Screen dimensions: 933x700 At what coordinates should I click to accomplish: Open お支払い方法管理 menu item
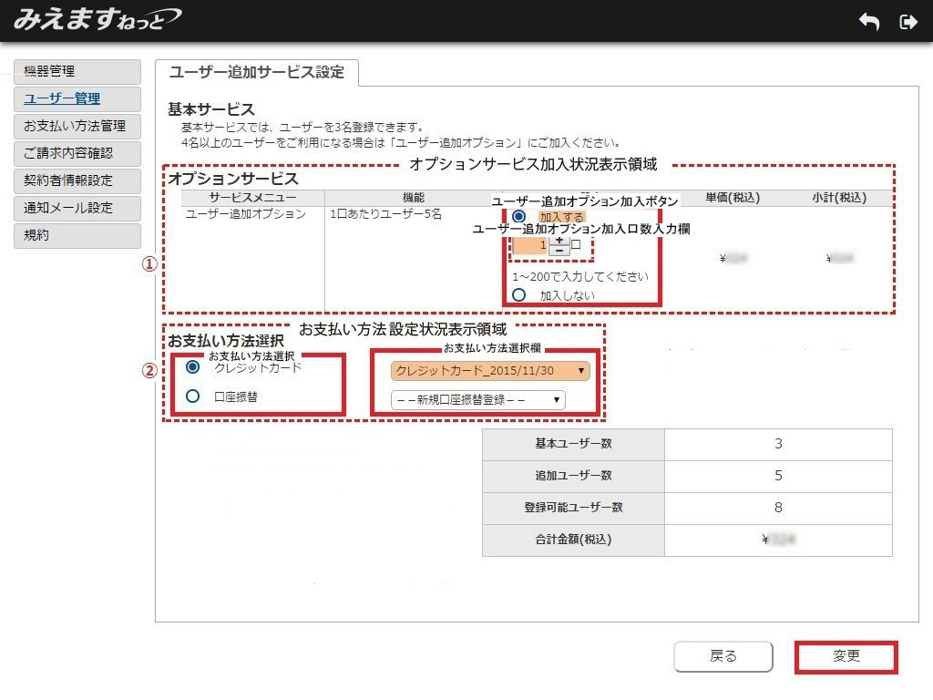pos(77,126)
